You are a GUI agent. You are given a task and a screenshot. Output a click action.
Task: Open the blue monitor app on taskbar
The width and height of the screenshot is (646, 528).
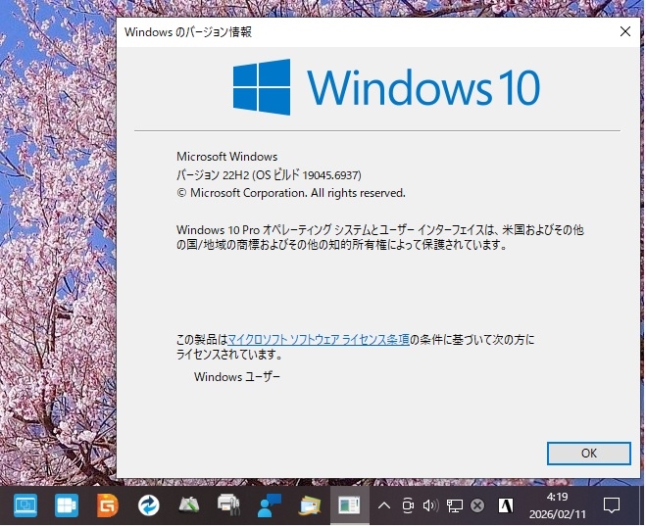(25, 506)
